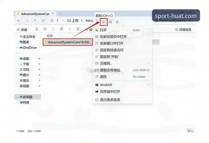209x143 pixels.
Task: Expand the chevron after 02 上传
Action: 82,20
